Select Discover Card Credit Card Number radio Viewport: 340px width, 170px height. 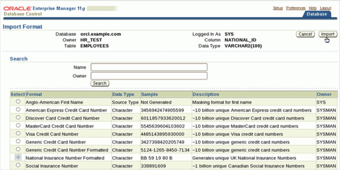click(18, 117)
